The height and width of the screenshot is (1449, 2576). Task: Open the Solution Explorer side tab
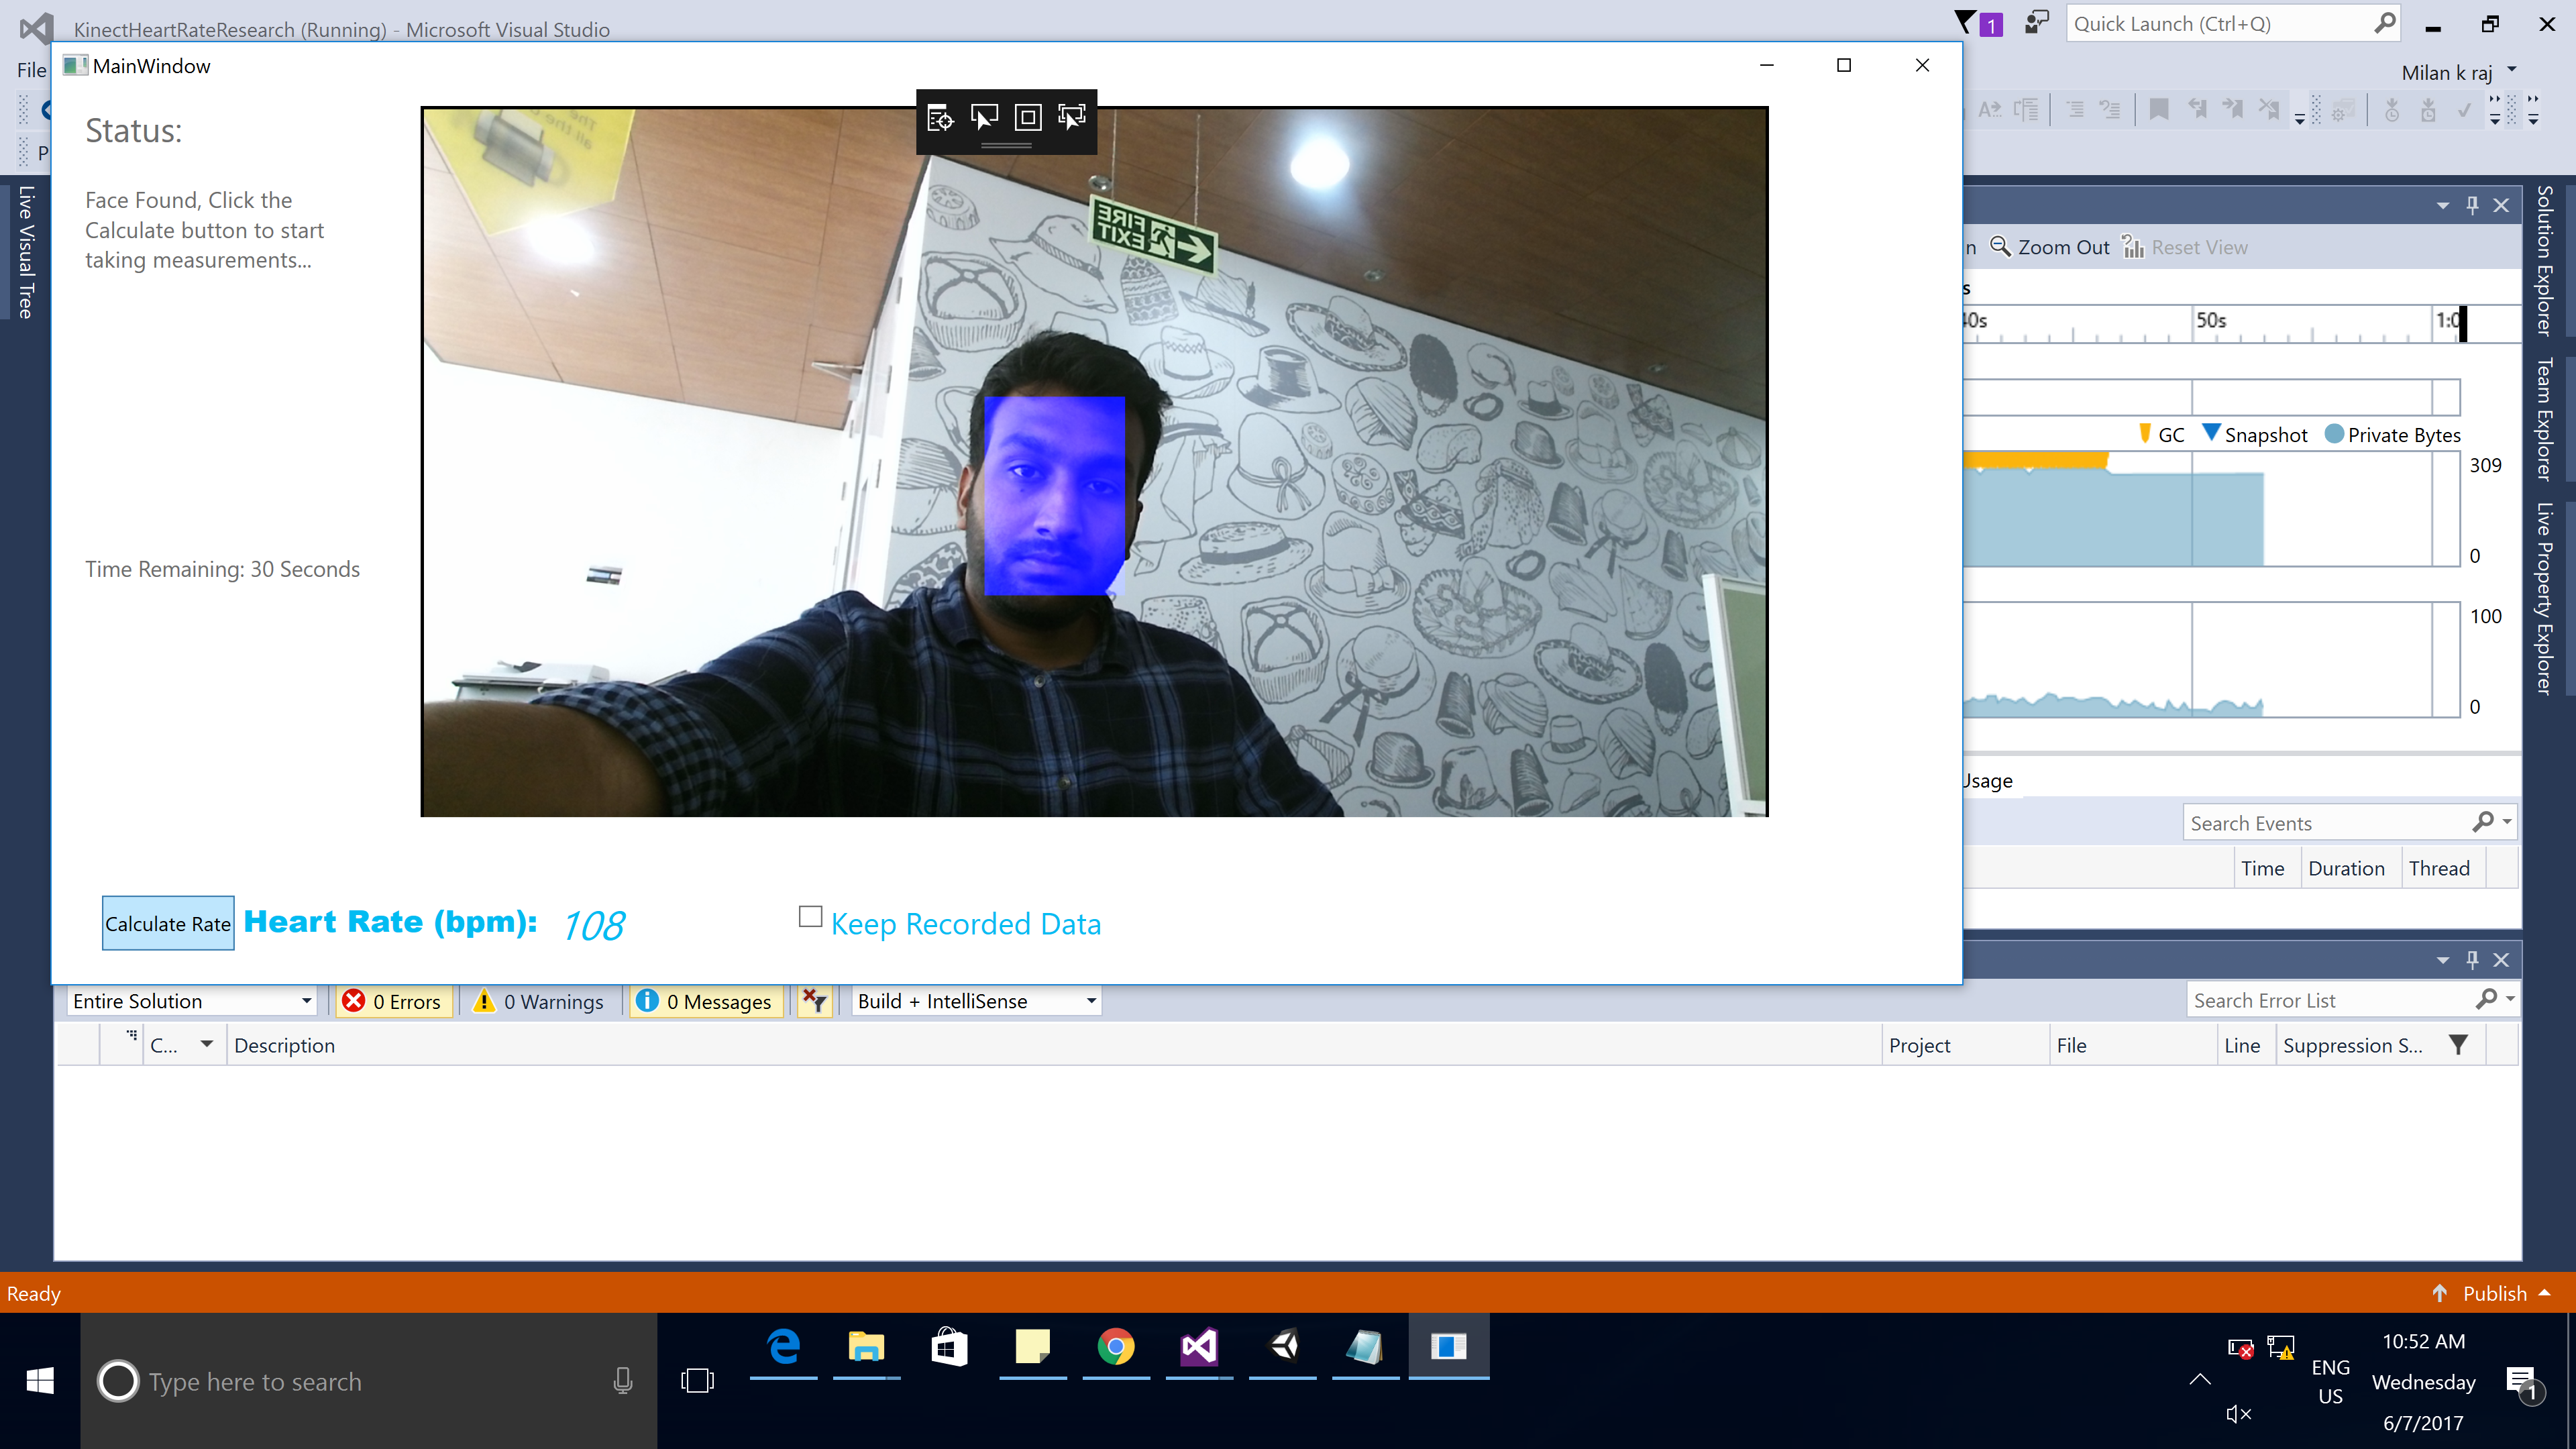click(2546, 260)
